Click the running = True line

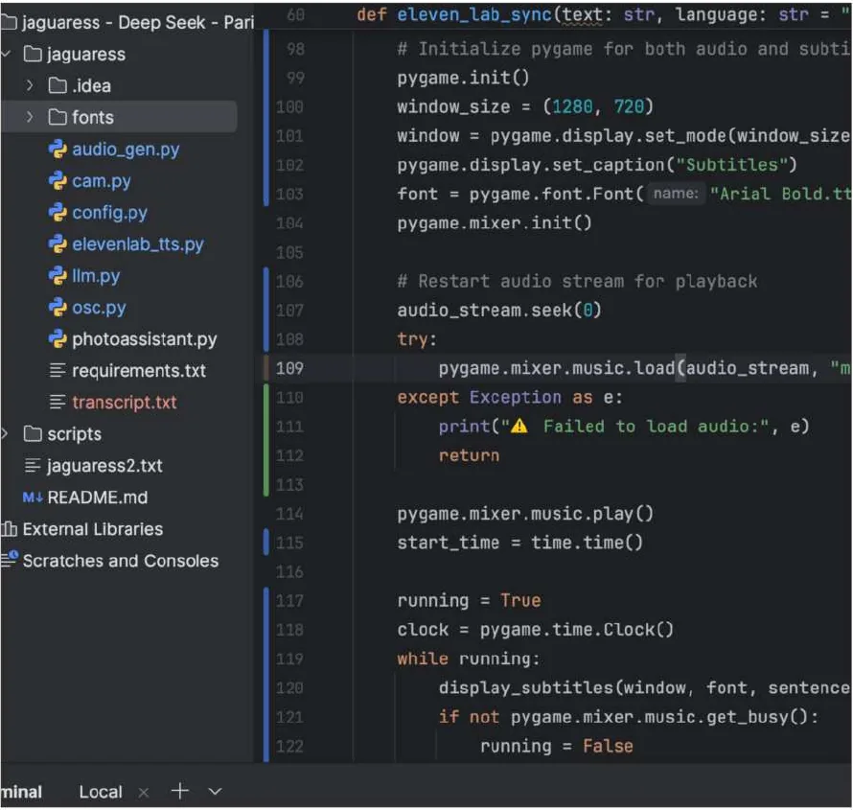pyautogui.click(x=469, y=601)
